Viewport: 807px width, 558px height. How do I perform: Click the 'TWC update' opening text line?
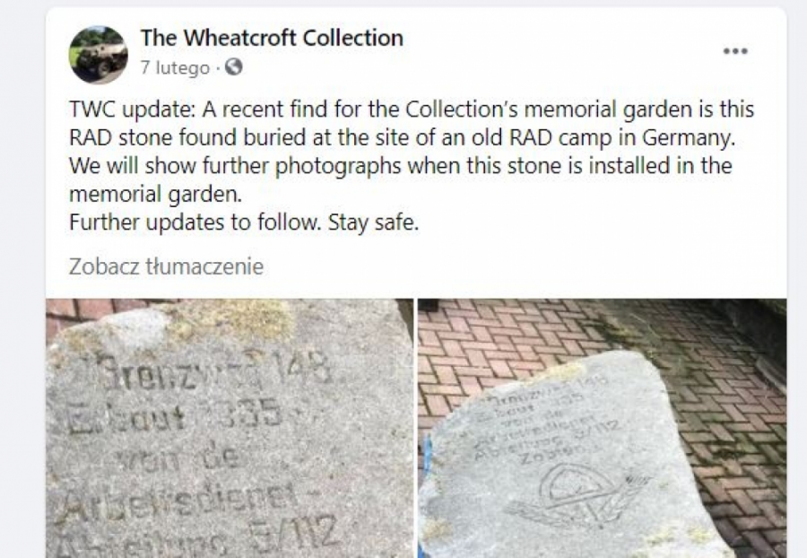point(412,109)
